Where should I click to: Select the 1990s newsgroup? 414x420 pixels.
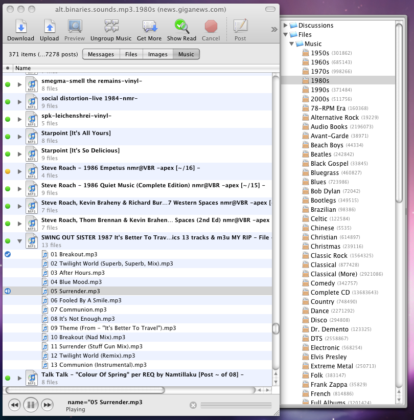coord(338,90)
